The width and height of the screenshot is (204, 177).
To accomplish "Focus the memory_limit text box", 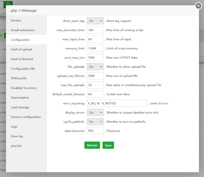I will coord(95,48).
